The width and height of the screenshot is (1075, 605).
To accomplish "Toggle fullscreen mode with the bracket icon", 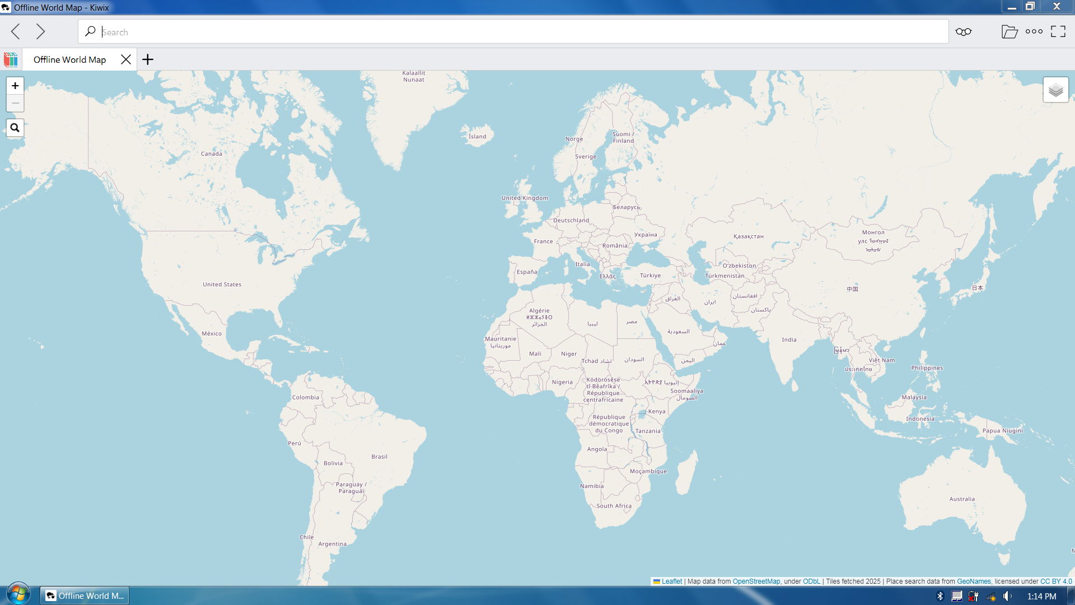I will [1058, 32].
